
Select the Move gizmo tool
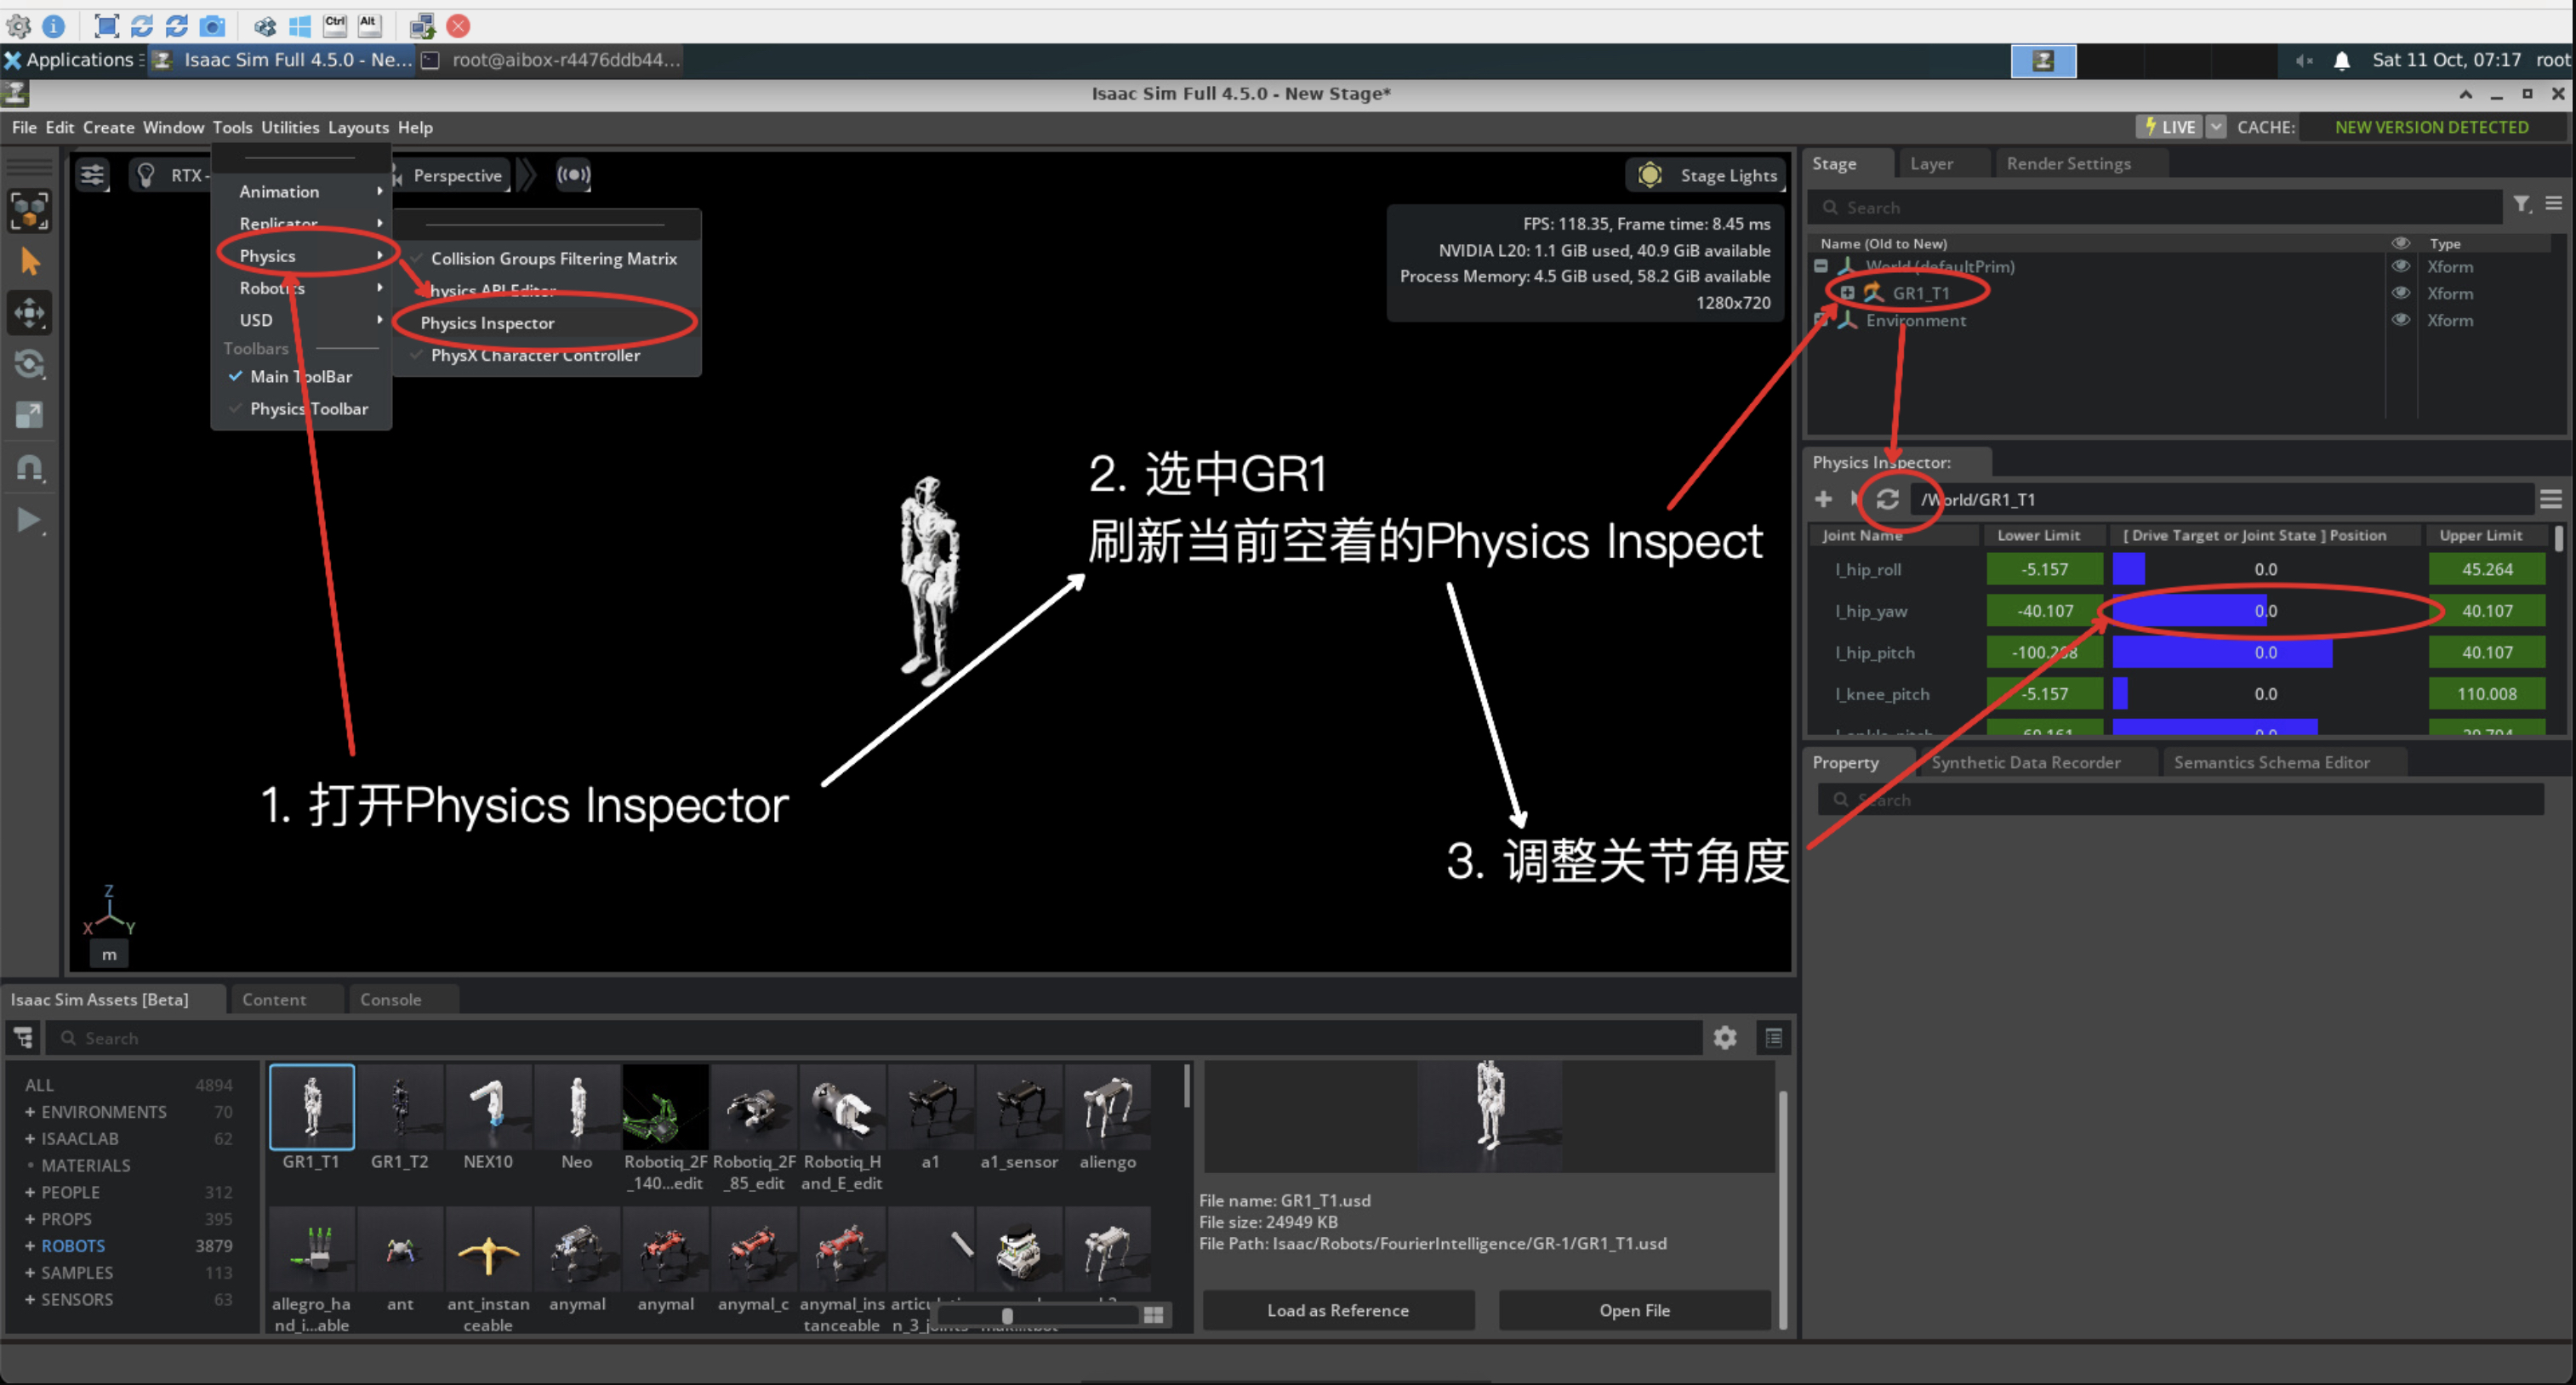tap(29, 313)
